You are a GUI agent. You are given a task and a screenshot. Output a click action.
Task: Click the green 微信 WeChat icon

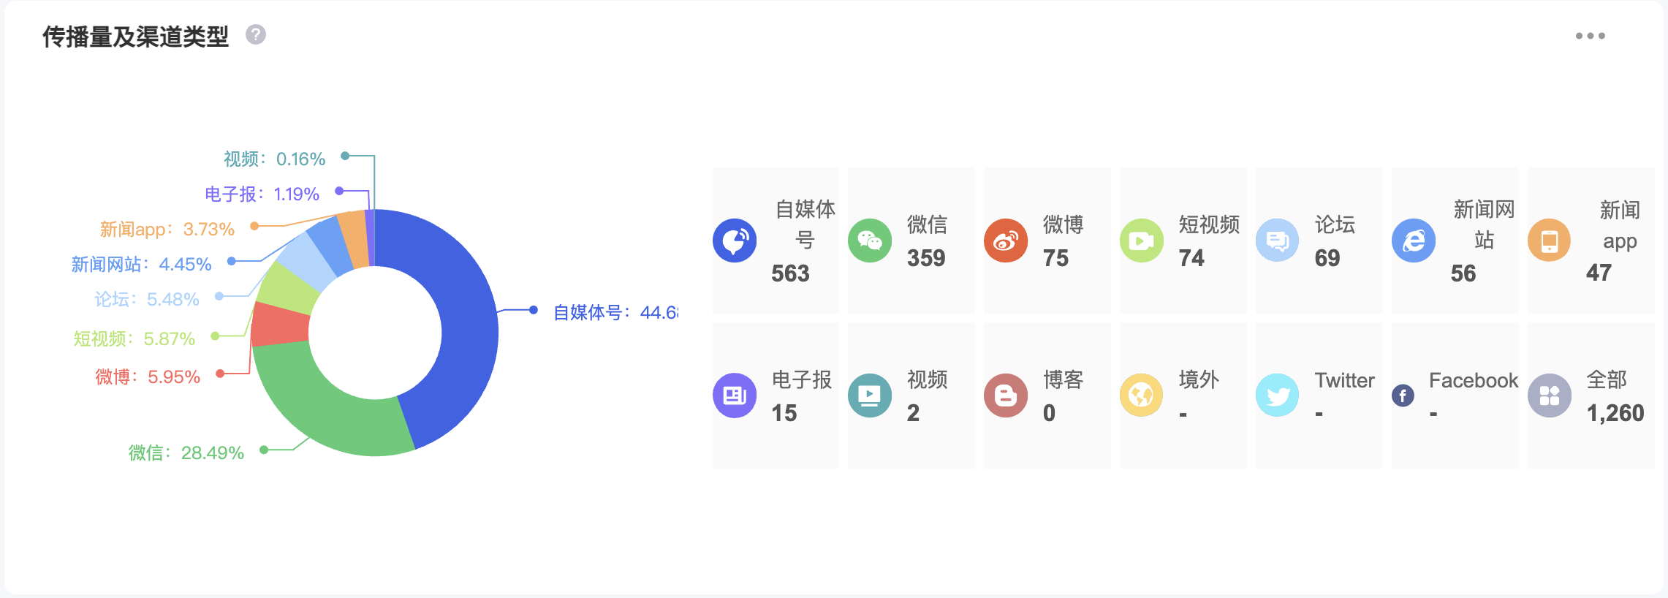pos(870,241)
